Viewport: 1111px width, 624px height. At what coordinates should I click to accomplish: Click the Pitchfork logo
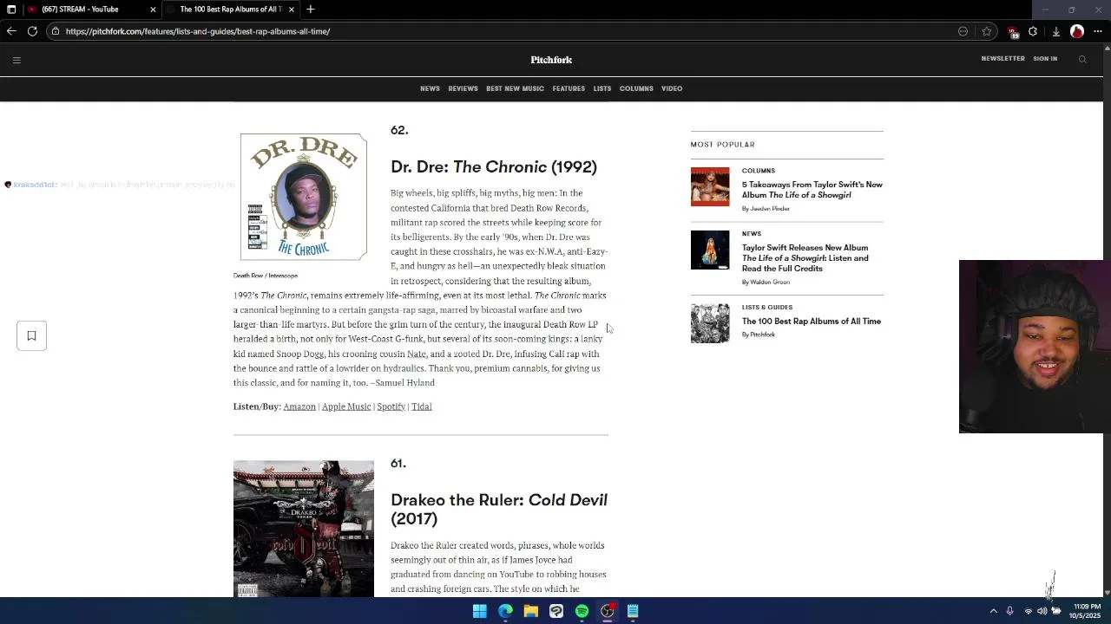pos(551,60)
